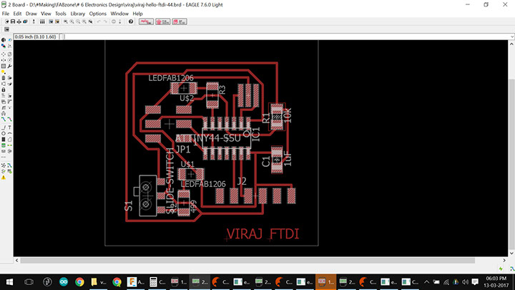The width and height of the screenshot is (515, 290).
Task: Click the third pink toolbar button
Action: point(180,21)
